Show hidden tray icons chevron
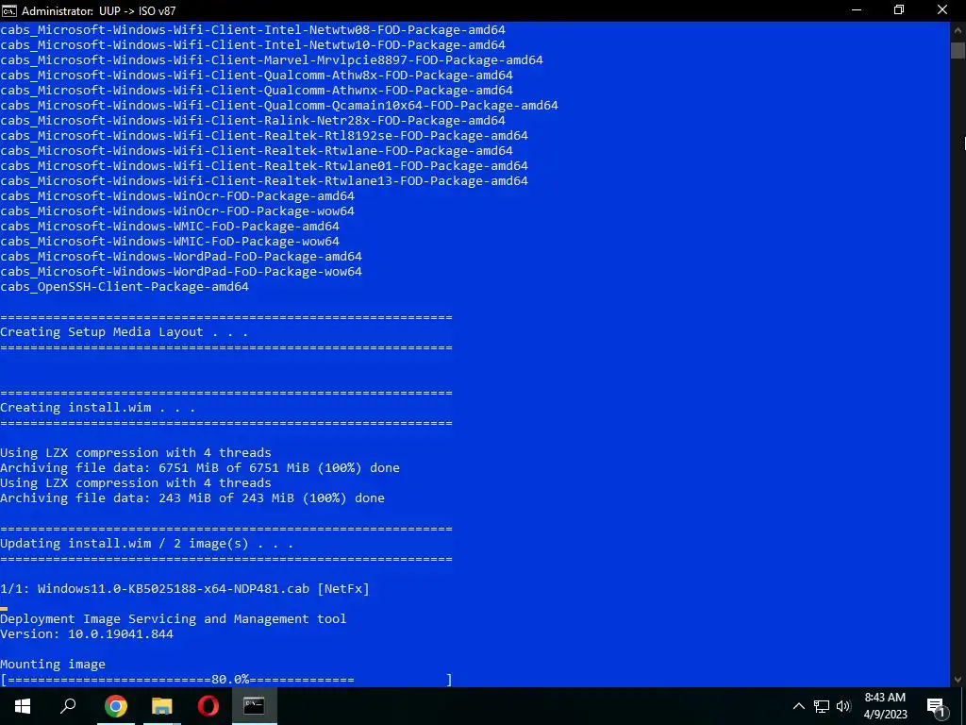This screenshot has height=725, width=966. tap(798, 706)
